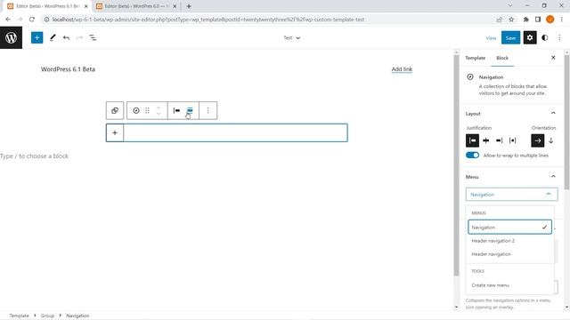Bookmark this page with the star icon
The width and height of the screenshot is (570, 320).
coord(511,20)
